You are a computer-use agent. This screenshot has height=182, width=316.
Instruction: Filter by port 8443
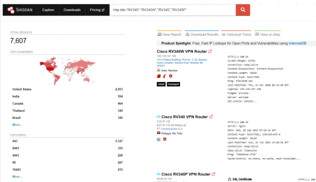click(x=68, y=148)
